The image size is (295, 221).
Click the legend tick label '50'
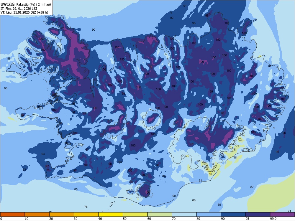(x=124, y=219)
